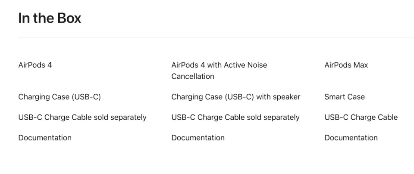Click the word "Max" in the AirPods Max title
The width and height of the screenshot is (414, 174).
point(361,65)
